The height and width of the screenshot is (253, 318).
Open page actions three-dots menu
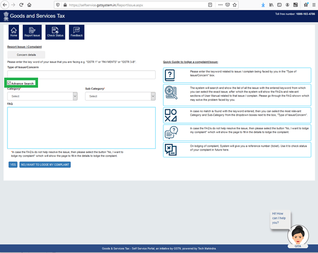(220, 5)
